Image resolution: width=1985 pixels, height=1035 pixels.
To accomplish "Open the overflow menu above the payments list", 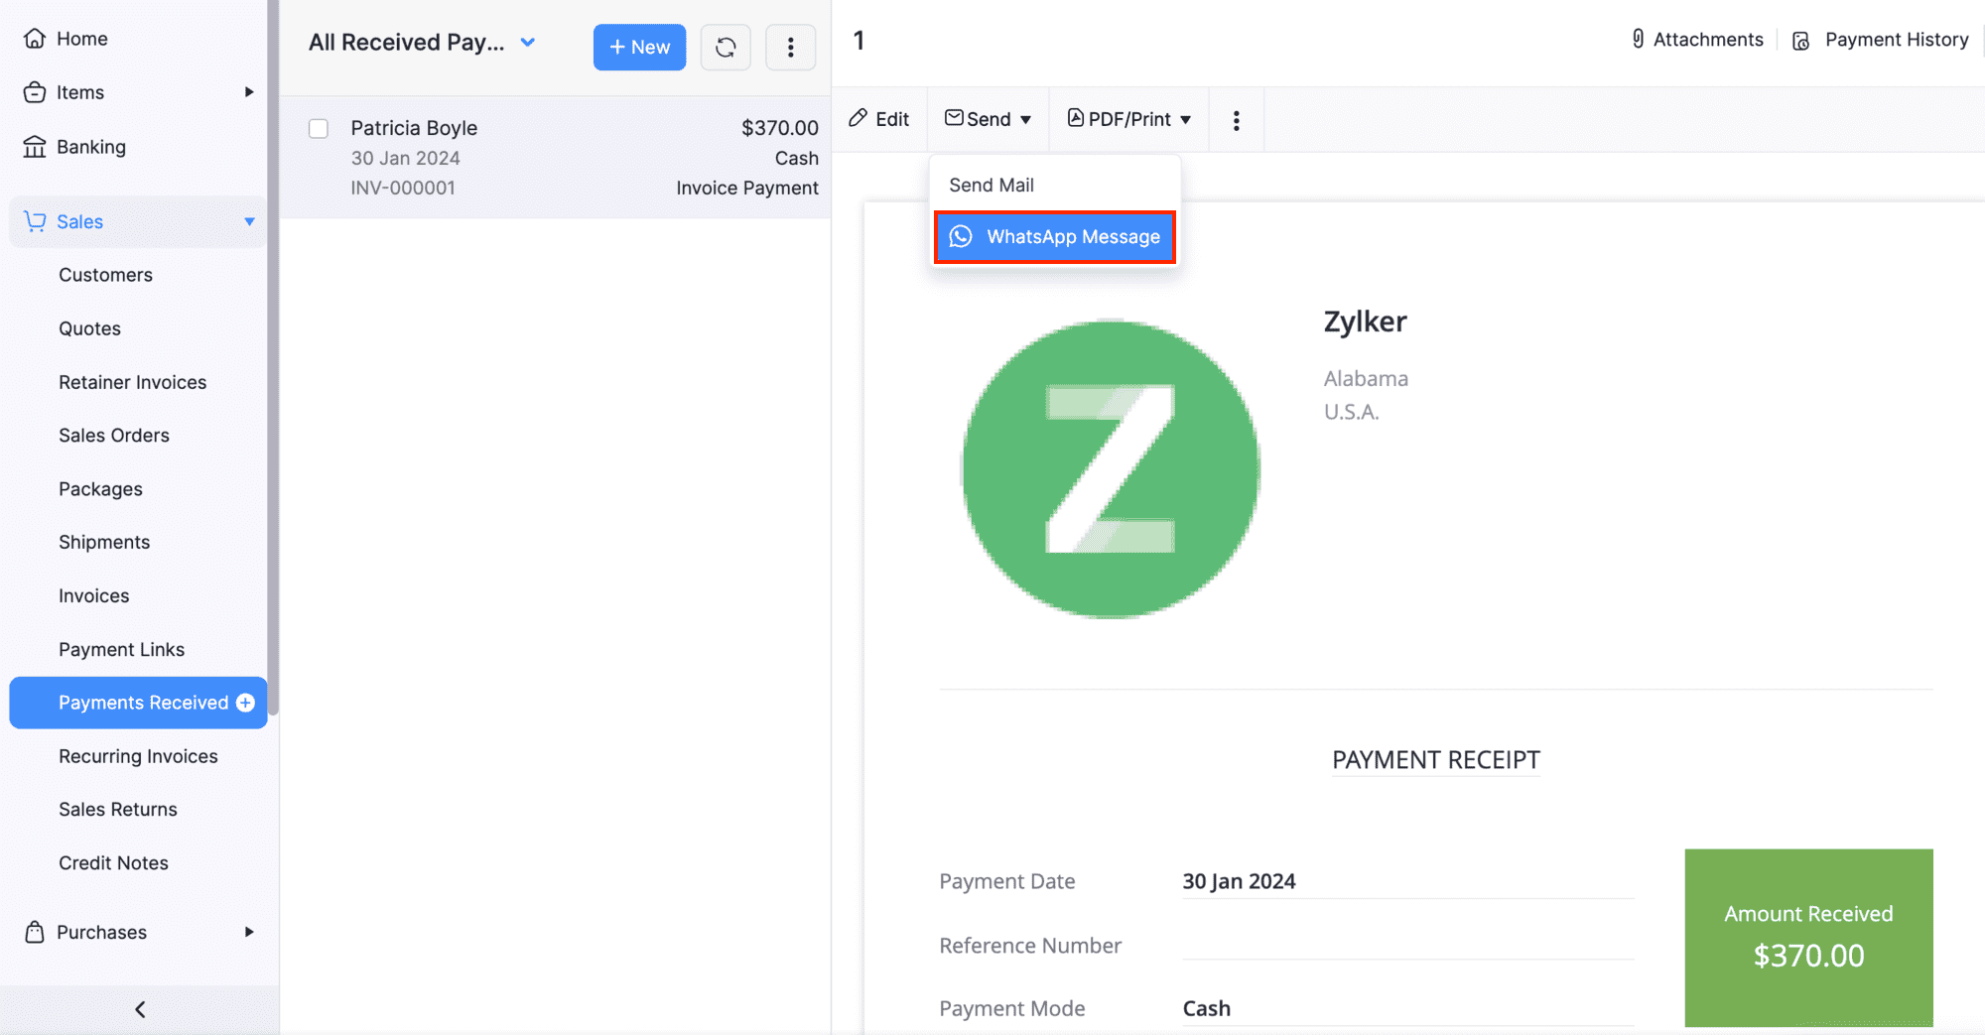I will pos(790,47).
